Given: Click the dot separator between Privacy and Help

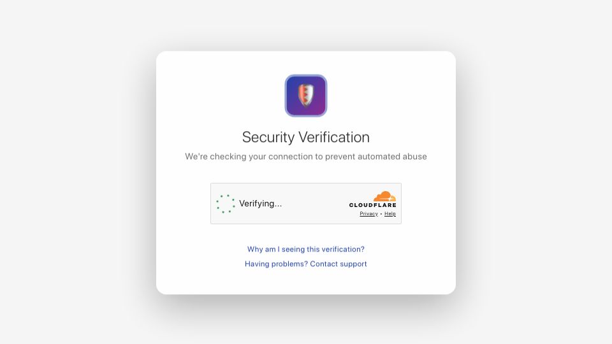Looking at the screenshot, I should click(381, 214).
